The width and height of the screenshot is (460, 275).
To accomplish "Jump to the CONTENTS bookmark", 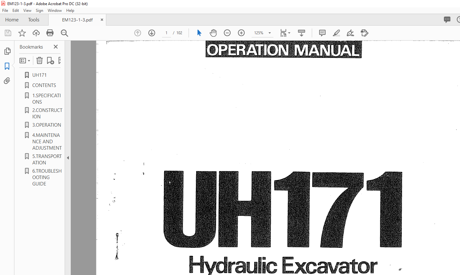I will [44, 85].
